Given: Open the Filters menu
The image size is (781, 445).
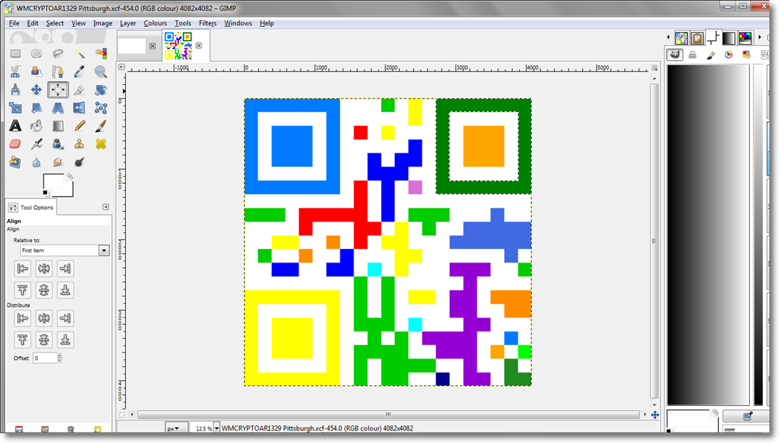Looking at the screenshot, I should point(208,23).
